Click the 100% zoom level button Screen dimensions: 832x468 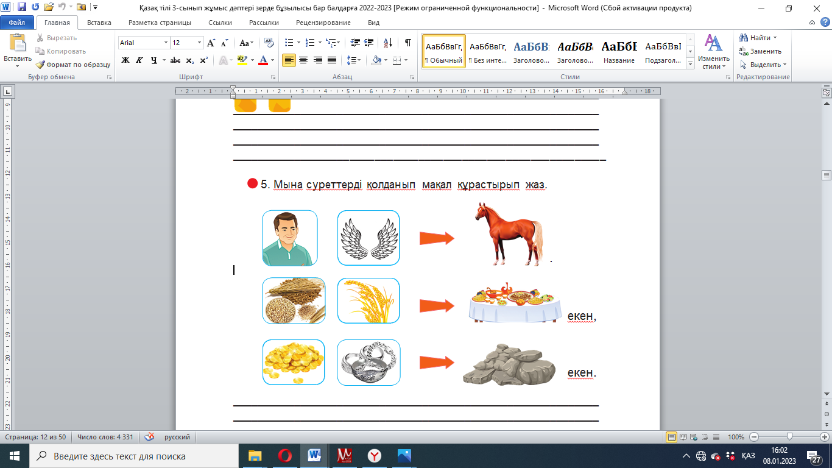point(736,437)
